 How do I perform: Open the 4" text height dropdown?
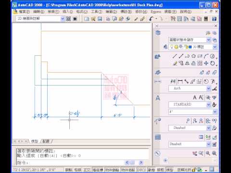coord(215,111)
